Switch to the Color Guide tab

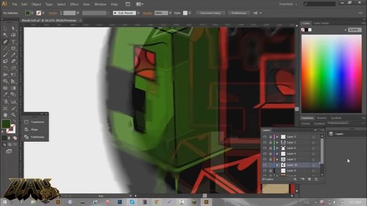coord(321,23)
